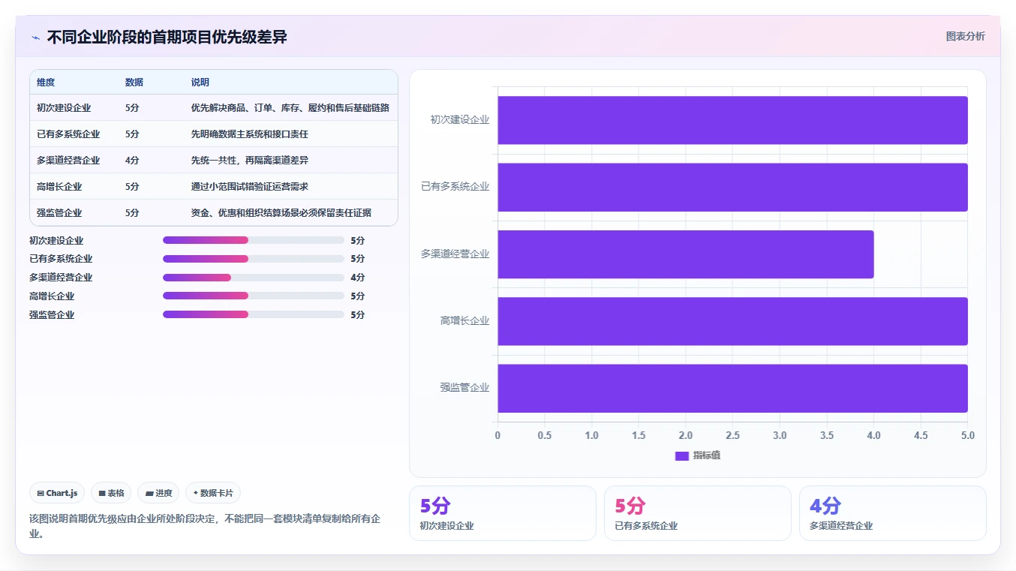
Task: Click the lightning icon beside the title
Action: pyautogui.click(x=36, y=38)
